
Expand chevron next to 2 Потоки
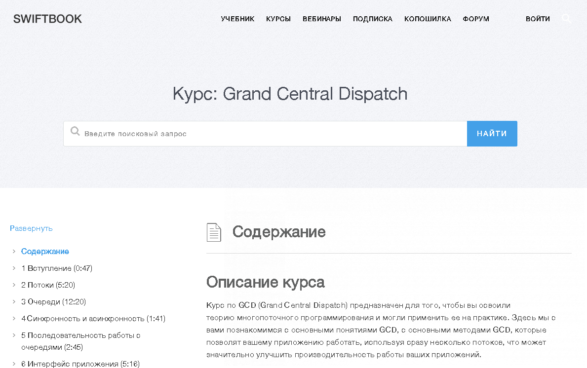14,285
